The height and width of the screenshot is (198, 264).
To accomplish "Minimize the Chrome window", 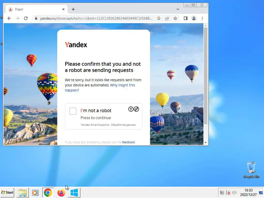I will pyautogui.click(x=187, y=5).
